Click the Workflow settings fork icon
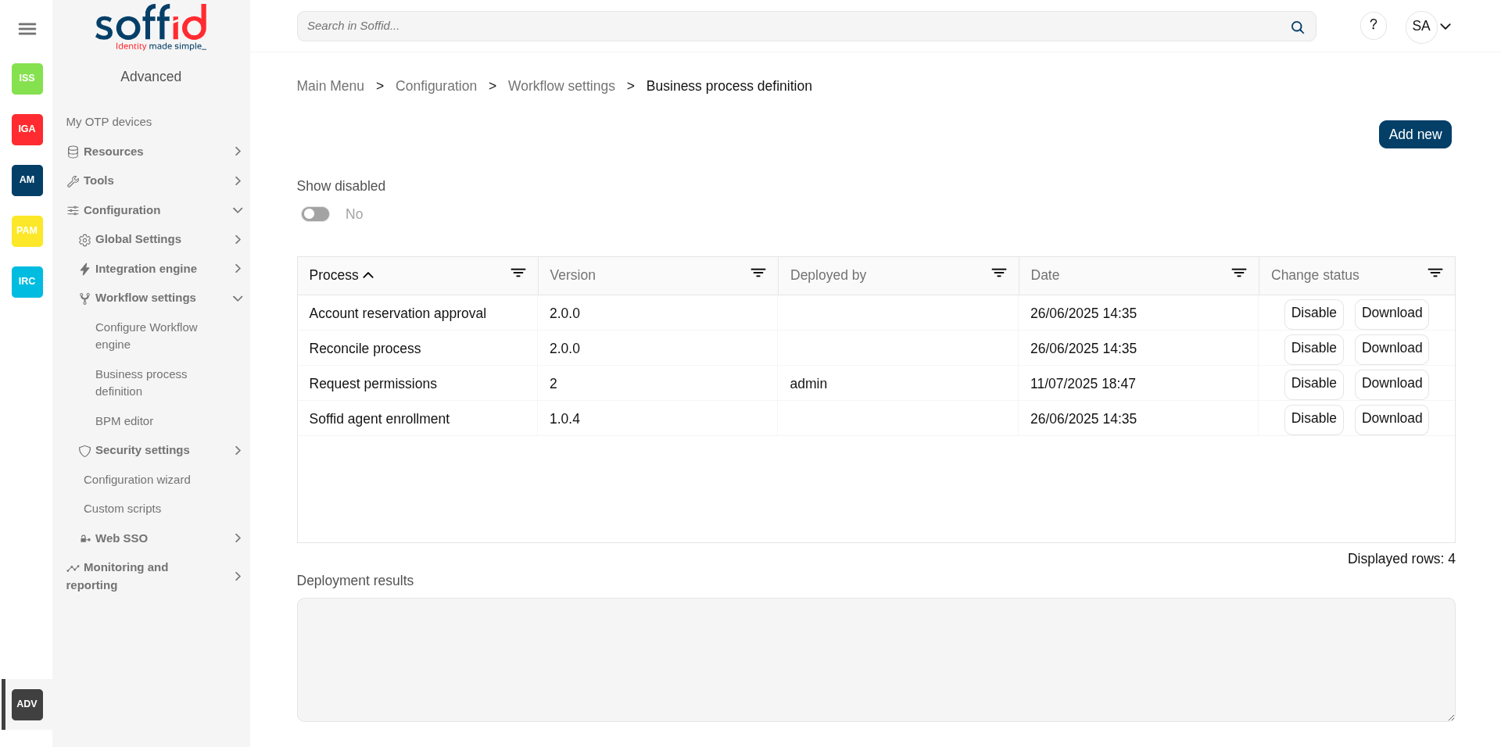Image resolution: width=1501 pixels, height=747 pixels. (84, 298)
